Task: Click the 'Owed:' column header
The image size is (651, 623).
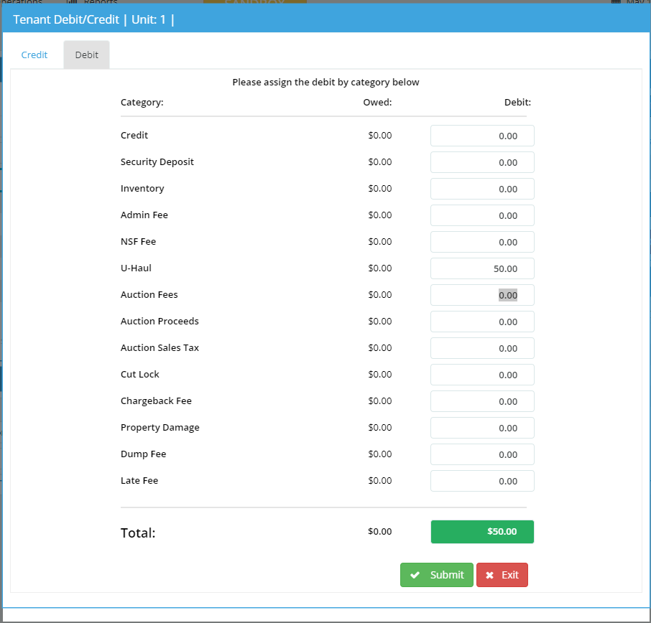Action: 377,103
